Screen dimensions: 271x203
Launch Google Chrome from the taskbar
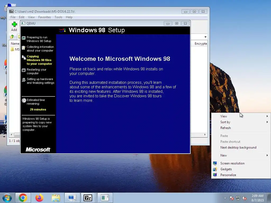pos(23,198)
